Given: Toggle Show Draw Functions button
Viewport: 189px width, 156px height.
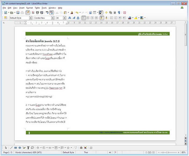Looking at the screenshot, I should click(x=101, y=13).
